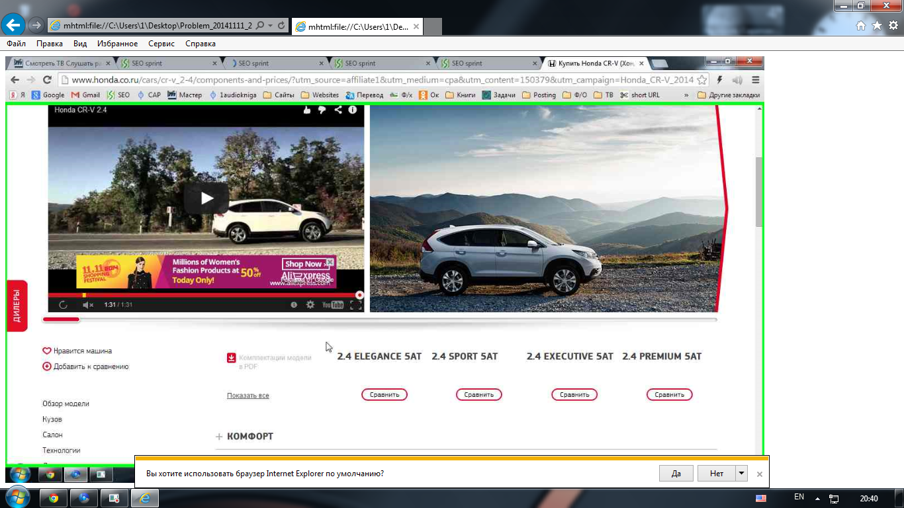
Task: Show video info via the i icon
Action: [353, 110]
